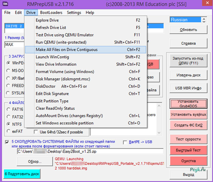The width and height of the screenshot is (213, 182).
Task: Click the Тест скорости button
Action: click(x=188, y=139)
